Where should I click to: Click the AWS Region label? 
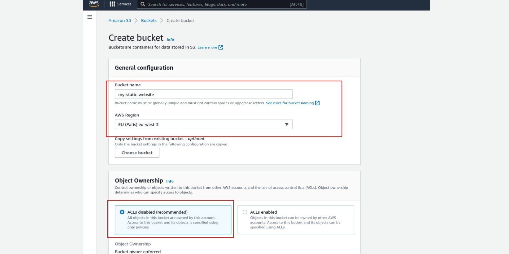tap(127, 115)
